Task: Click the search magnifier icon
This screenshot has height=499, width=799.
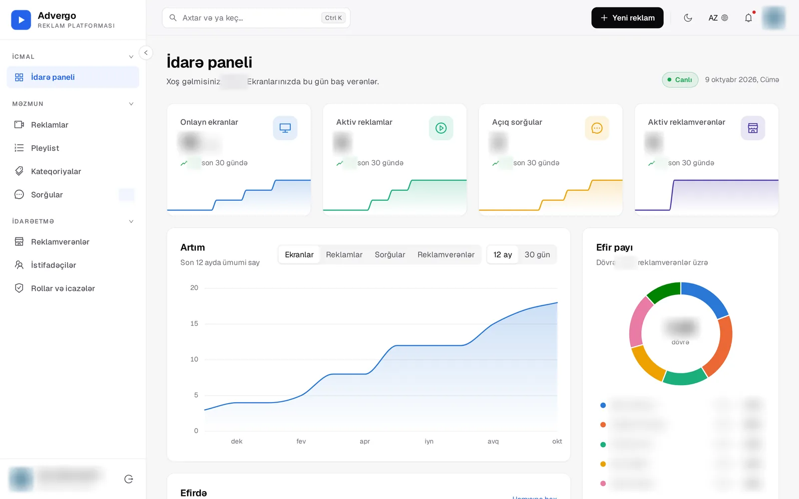Action: pyautogui.click(x=173, y=18)
